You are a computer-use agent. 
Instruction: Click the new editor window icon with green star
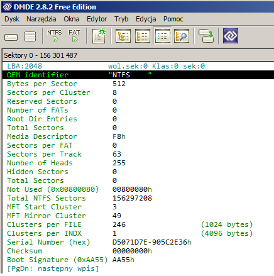pos(99,36)
